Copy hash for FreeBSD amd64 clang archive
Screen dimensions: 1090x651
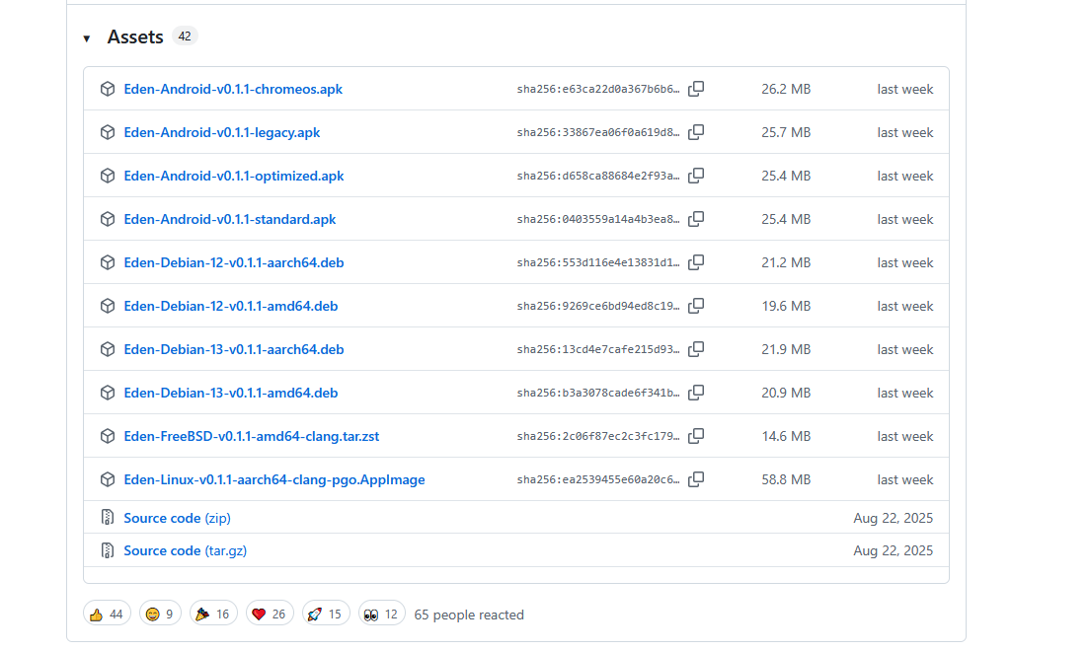pyautogui.click(x=696, y=436)
